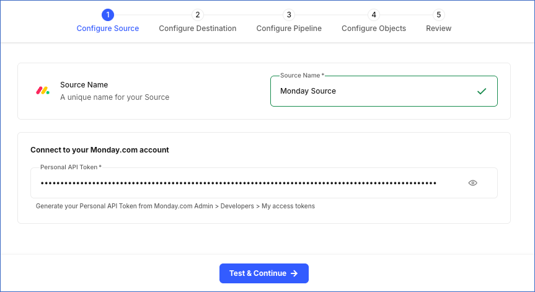Click the step 5 circle icon
This screenshot has width=535, height=292.
pyautogui.click(x=439, y=15)
